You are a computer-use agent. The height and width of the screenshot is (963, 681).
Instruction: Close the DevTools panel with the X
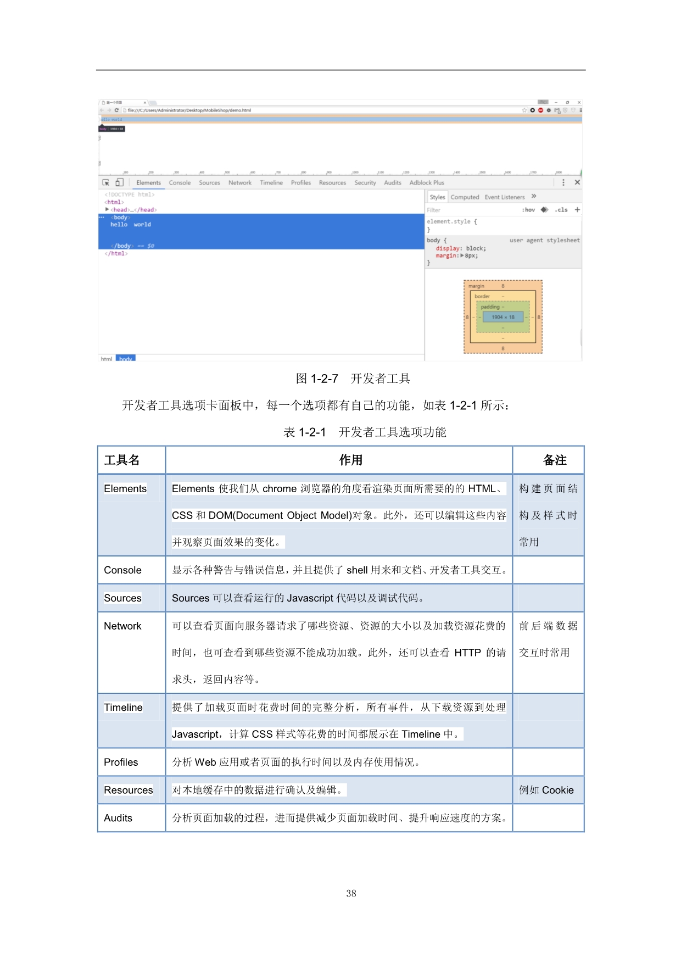pos(577,182)
